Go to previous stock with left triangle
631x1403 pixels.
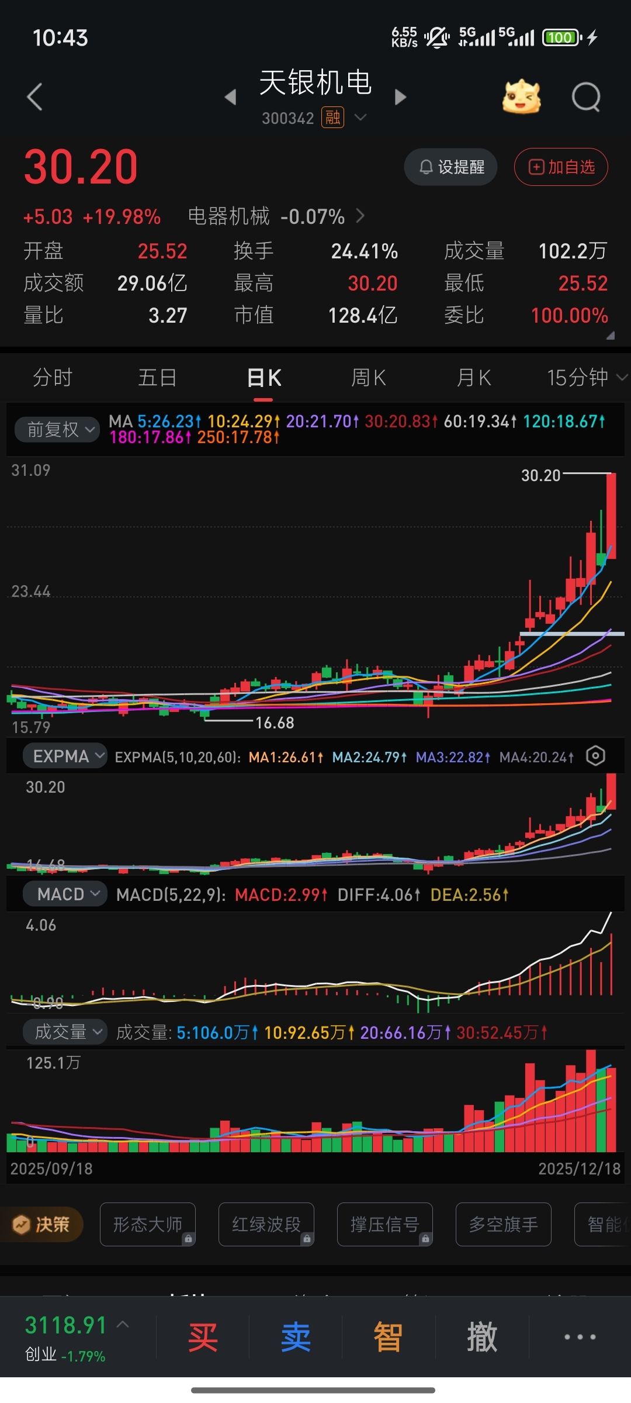(231, 97)
